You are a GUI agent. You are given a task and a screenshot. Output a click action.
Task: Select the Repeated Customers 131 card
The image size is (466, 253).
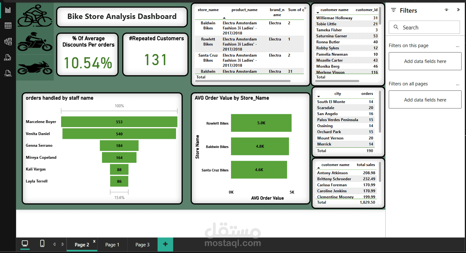[155, 54]
